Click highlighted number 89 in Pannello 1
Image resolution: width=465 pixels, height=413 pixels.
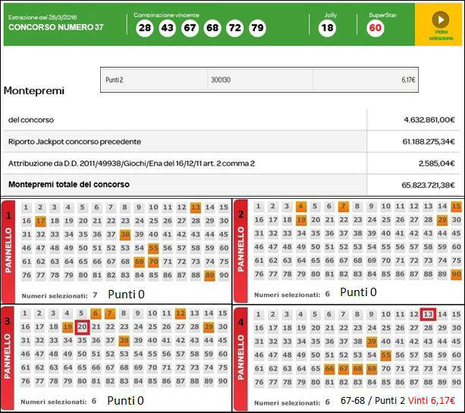(209, 275)
